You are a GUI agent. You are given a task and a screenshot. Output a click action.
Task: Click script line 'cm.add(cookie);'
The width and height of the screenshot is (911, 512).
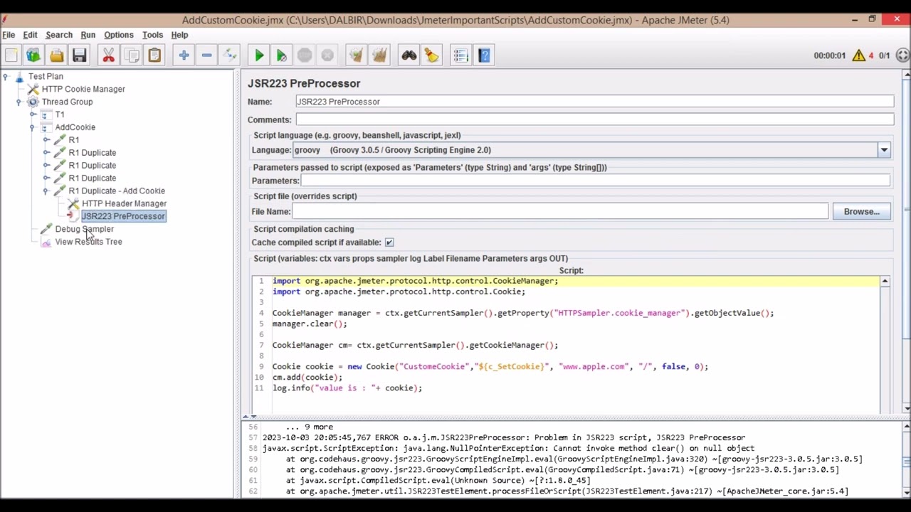click(307, 377)
